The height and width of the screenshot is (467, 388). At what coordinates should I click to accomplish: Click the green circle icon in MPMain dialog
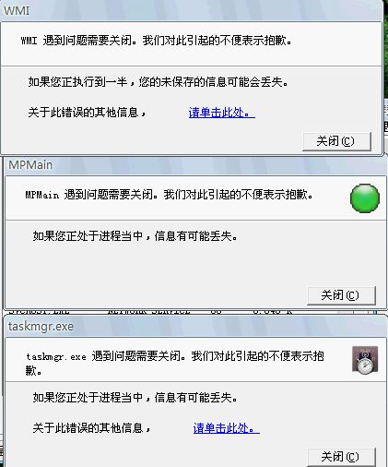coord(365,198)
